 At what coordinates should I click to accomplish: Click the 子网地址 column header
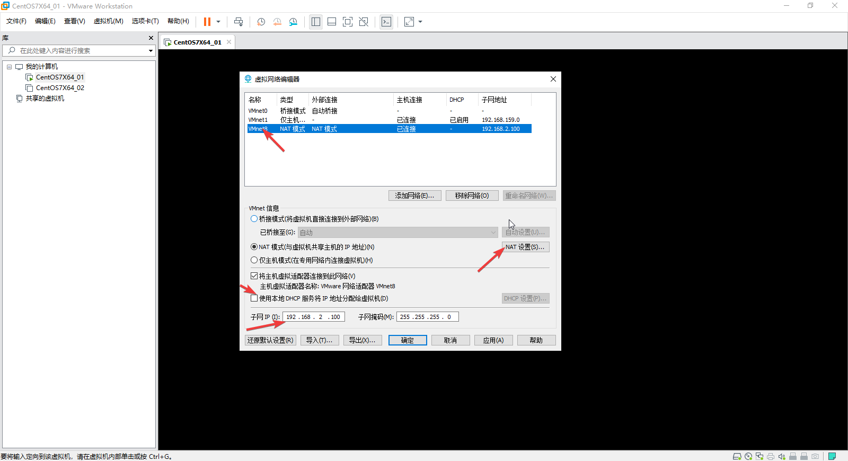[505, 100]
